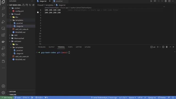Open prod.txt under Firewall templates
176x99 pixels.
click(20, 23)
